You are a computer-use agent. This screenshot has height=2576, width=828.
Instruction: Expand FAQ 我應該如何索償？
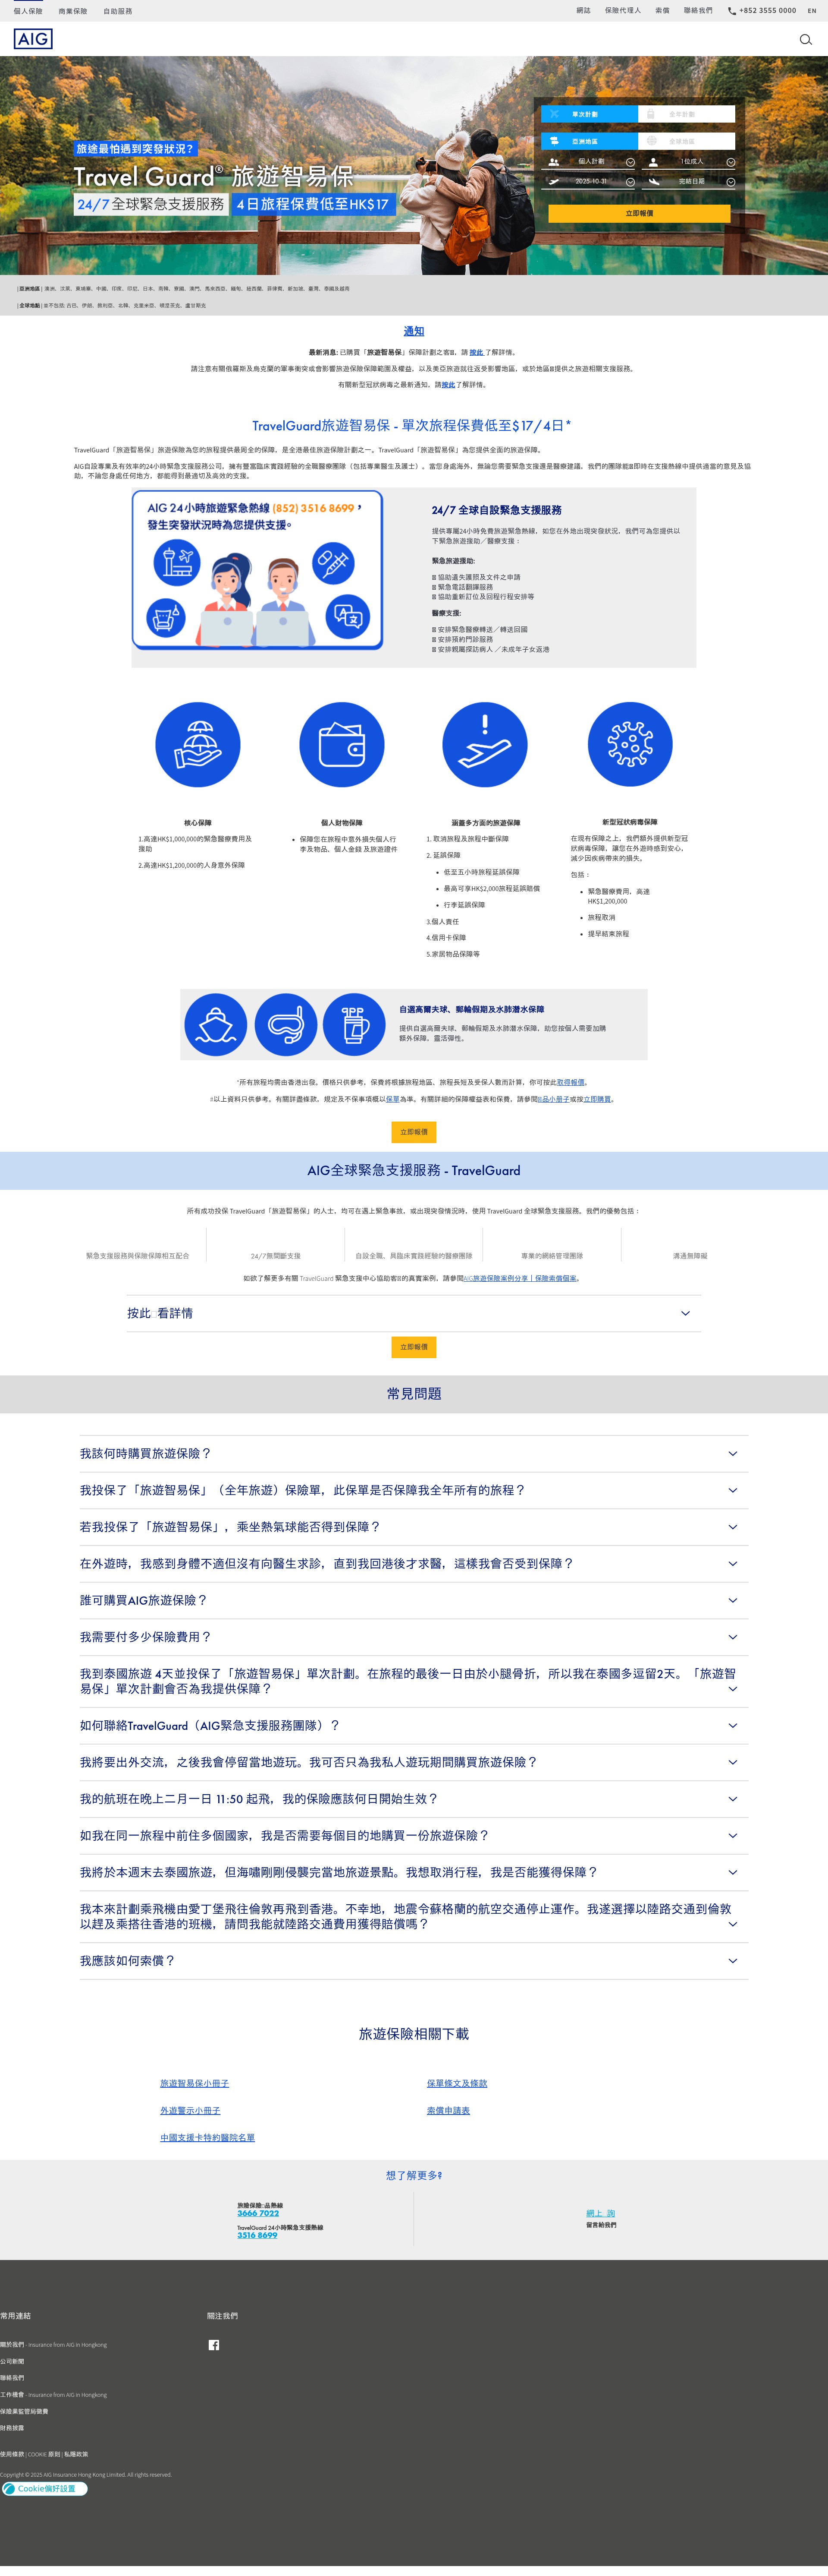[414, 1961]
